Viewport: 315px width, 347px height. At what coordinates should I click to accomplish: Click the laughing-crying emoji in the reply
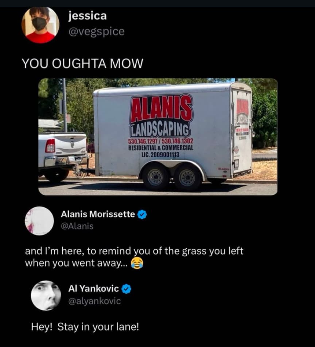pyautogui.click(x=137, y=263)
